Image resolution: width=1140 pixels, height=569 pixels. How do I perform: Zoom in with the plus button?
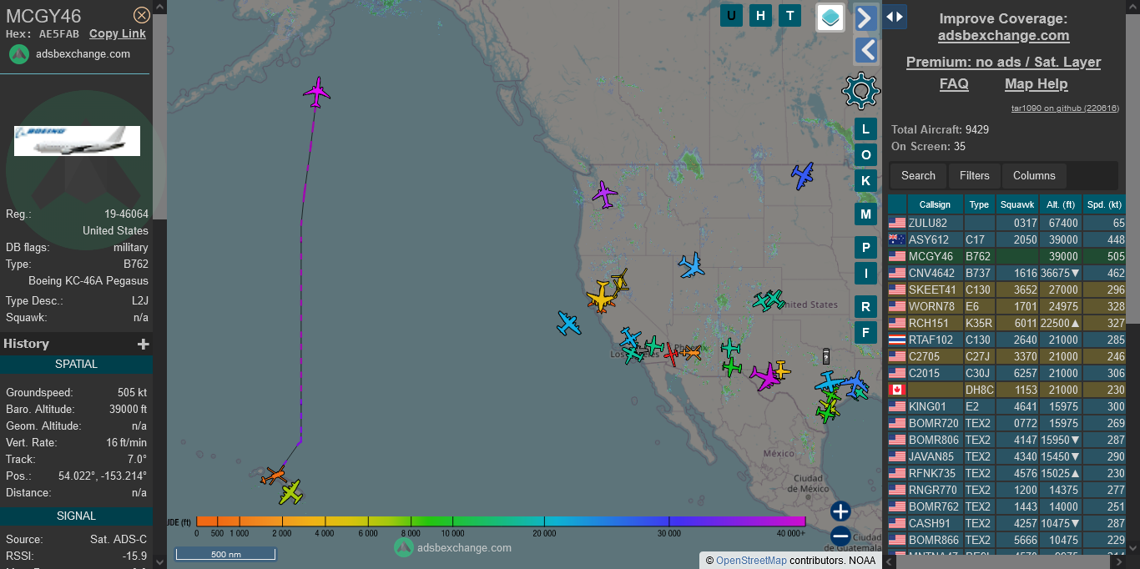tap(840, 511)
